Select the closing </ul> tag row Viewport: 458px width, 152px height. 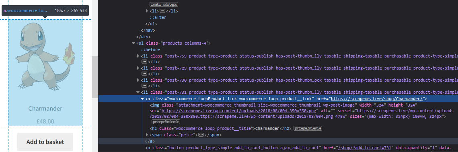[151, 24]
